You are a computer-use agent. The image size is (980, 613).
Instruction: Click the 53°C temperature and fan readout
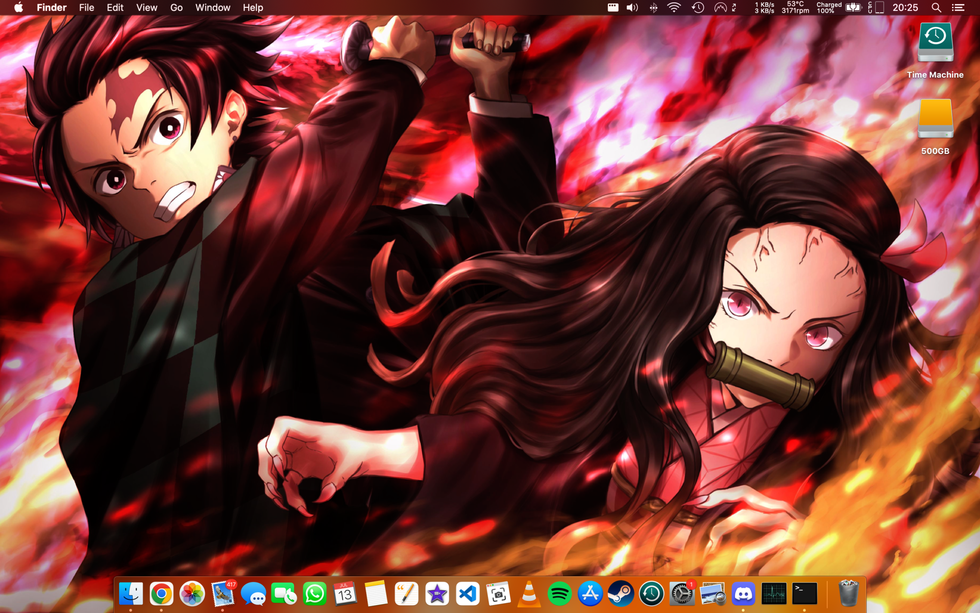(x=795, y=7)
